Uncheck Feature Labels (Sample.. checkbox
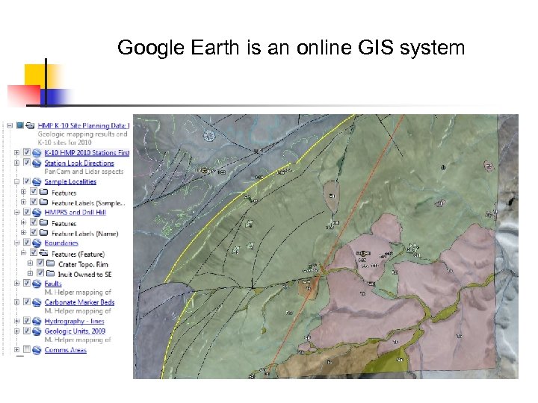 [x=34, y=201]
